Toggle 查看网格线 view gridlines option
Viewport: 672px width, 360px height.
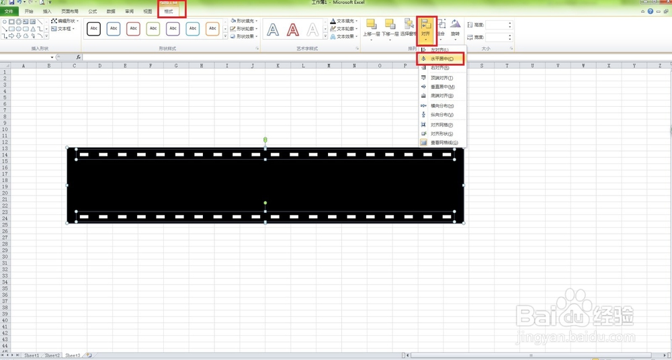pos(442,142)
